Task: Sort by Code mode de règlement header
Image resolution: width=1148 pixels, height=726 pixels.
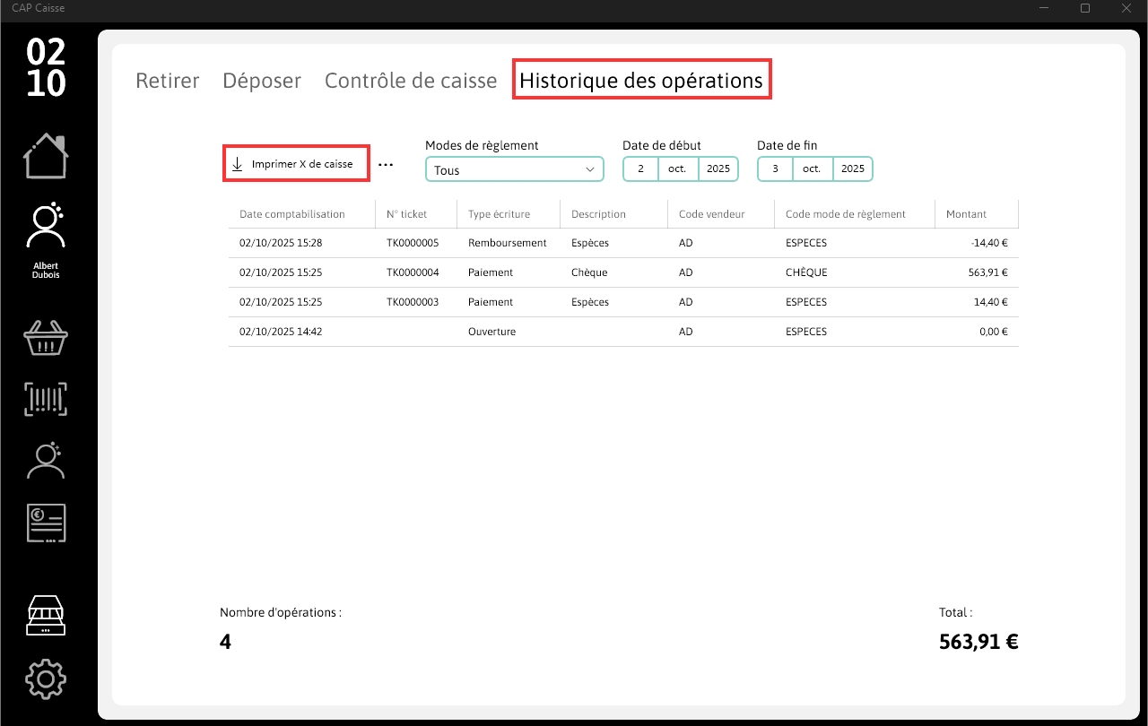Action: [854, 214]
